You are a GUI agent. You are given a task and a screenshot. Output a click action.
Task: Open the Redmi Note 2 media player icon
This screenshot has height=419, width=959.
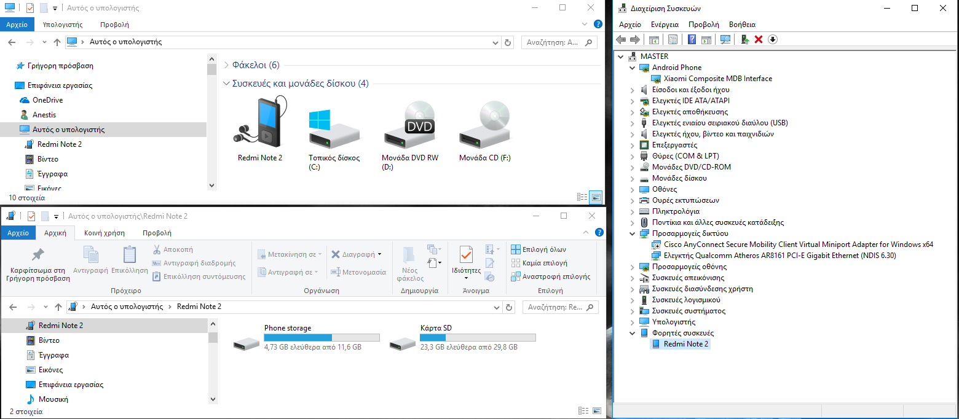click(x=260, y=122)
